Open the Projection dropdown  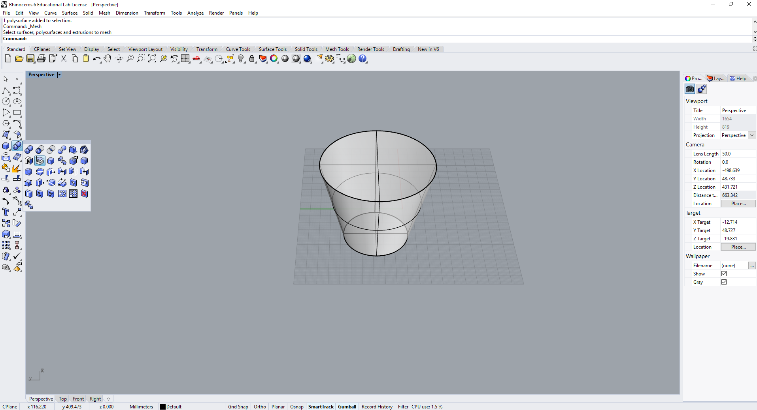pos(752,135)
